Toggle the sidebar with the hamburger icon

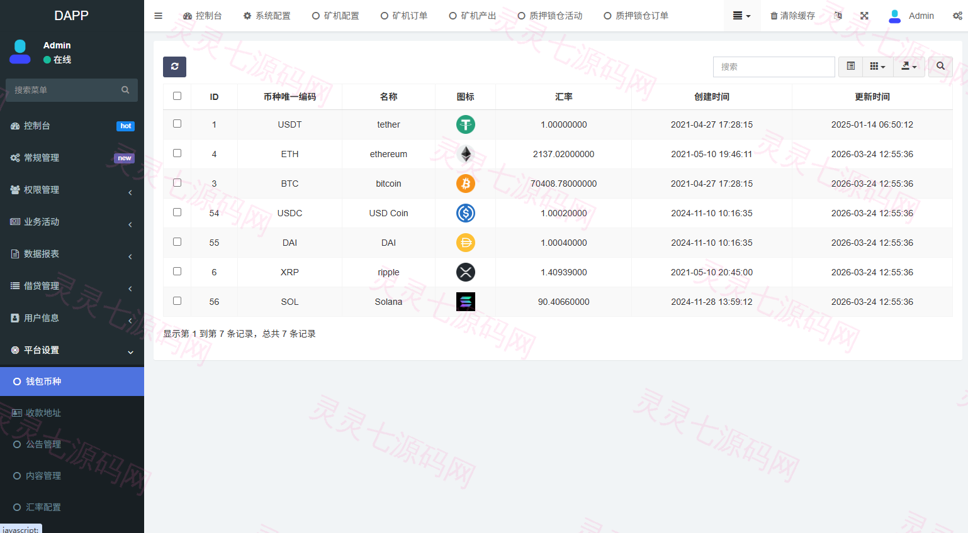pyautogui.click(x=158, y=16)
